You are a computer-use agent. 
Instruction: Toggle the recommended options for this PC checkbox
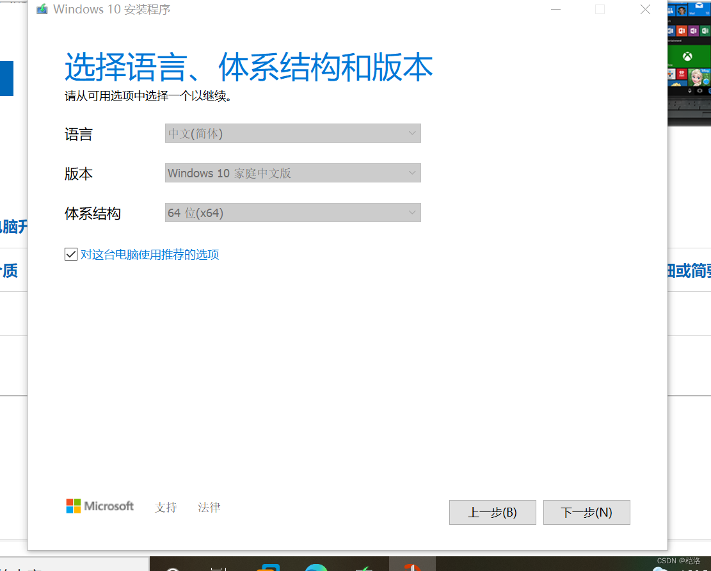(71, 254)
